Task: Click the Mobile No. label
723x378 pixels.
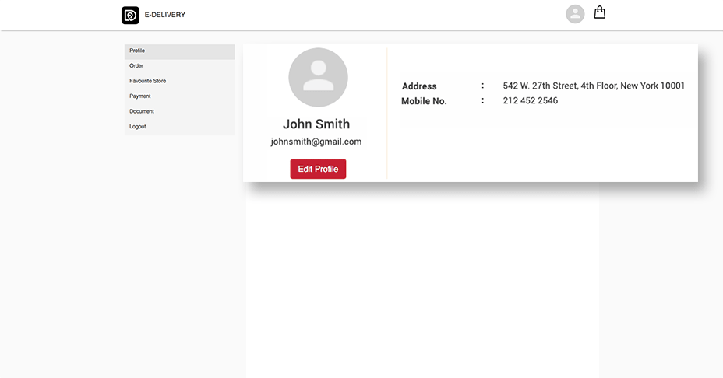Action: [424, 101]
